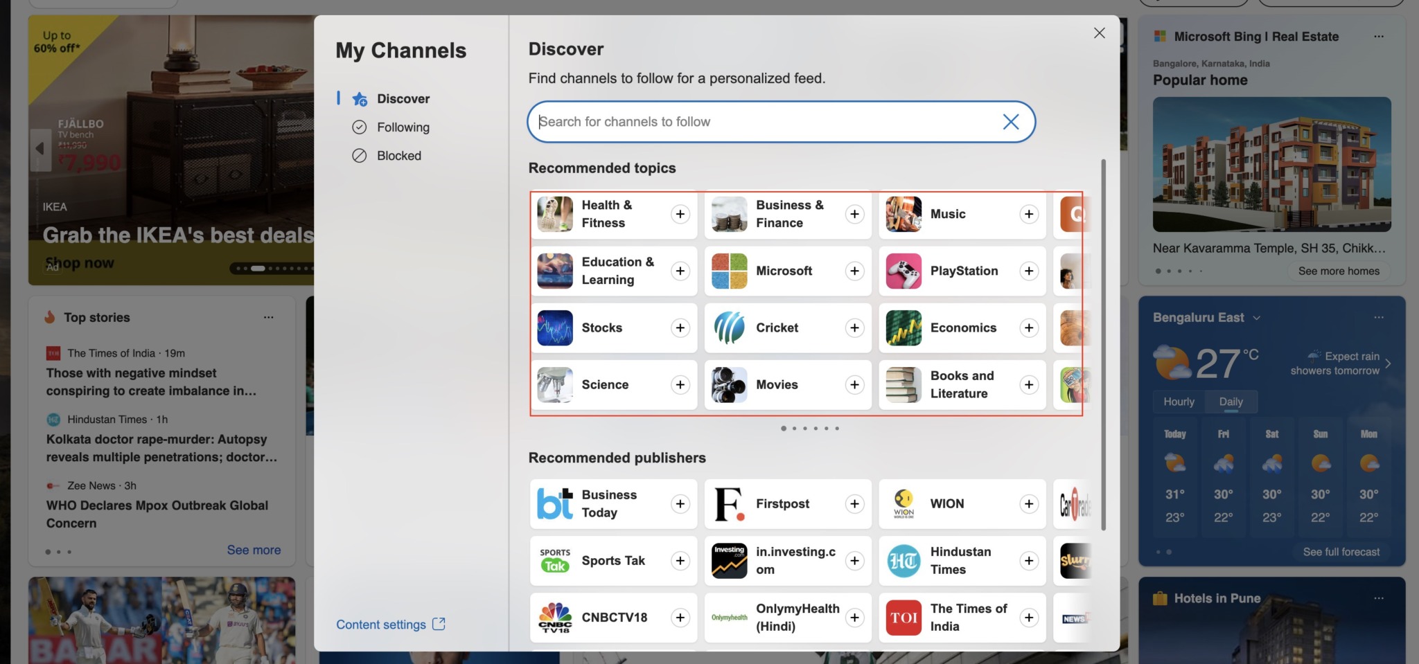Click See full forecast button
The width and height of the screenshot is (1419, 664).
(1341, 552)
